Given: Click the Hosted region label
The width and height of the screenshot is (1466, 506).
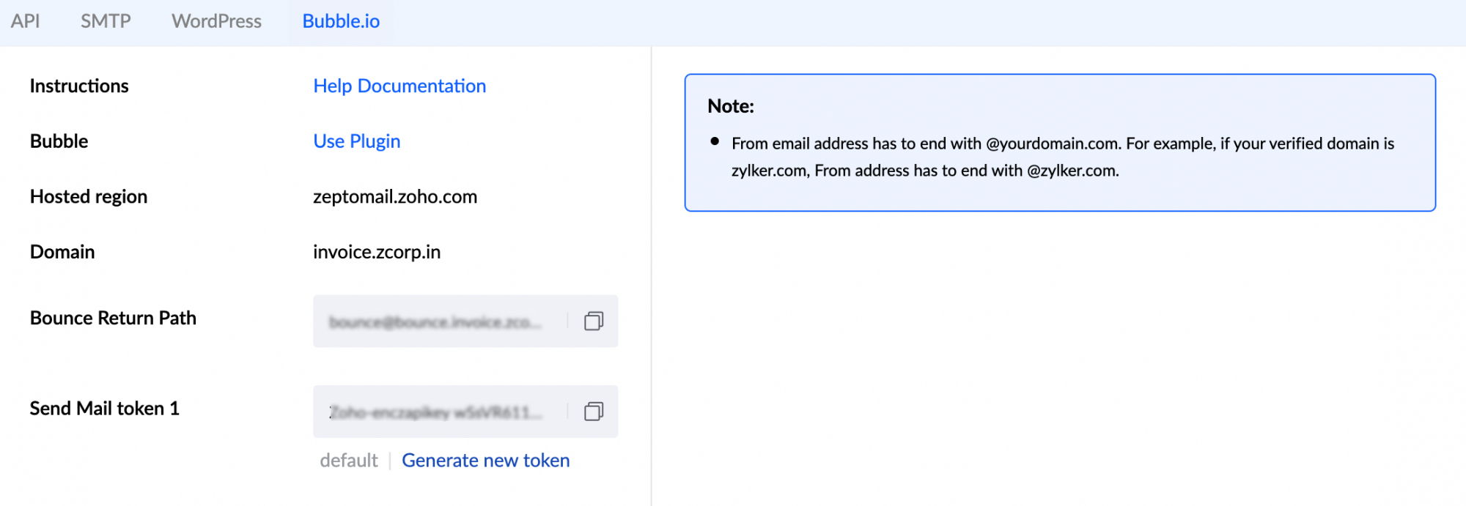Looking at the screenshot, I should coord(88,196).
